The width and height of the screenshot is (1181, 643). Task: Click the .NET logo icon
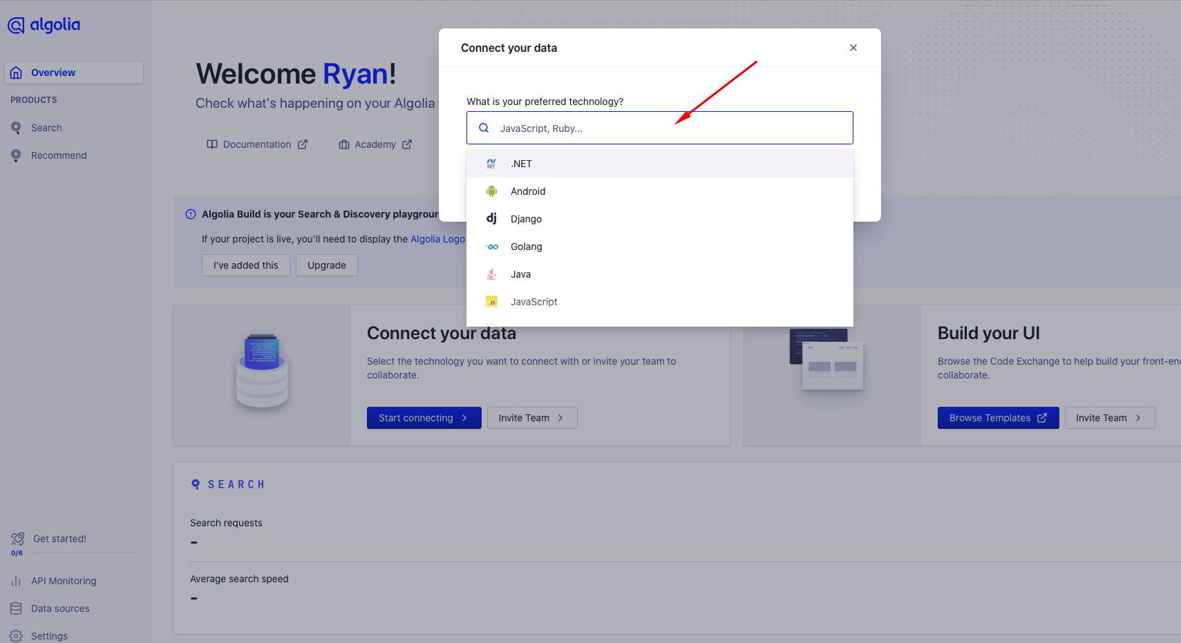click(491, 164)
